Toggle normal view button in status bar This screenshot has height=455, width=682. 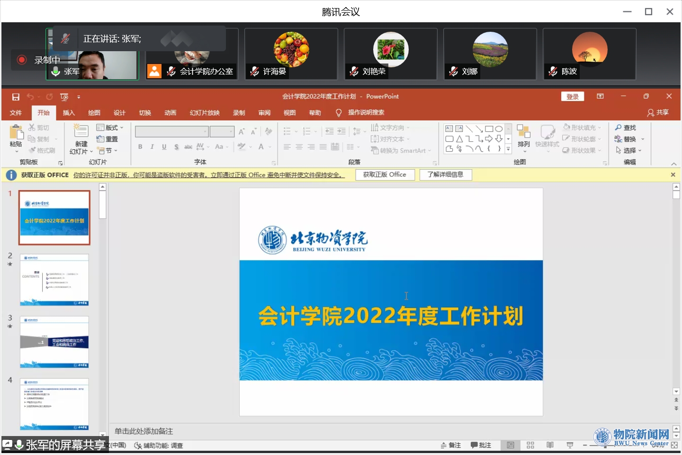click(x=511, y=445)
